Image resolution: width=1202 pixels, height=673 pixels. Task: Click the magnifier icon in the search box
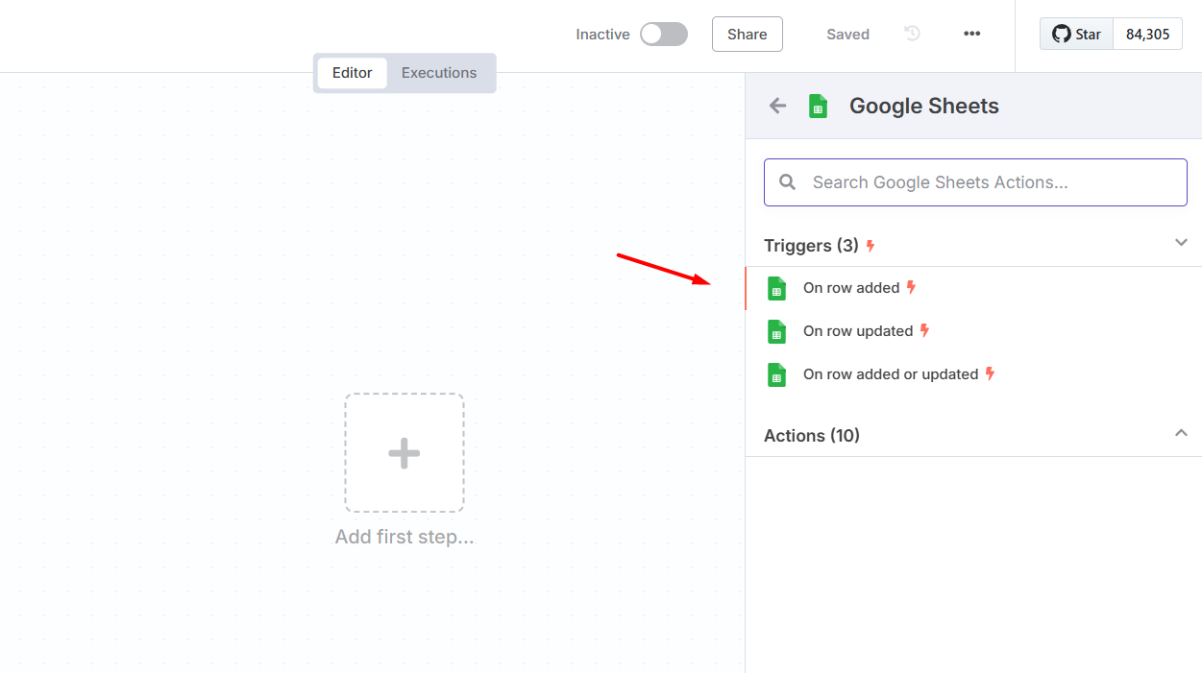point(788,182)
